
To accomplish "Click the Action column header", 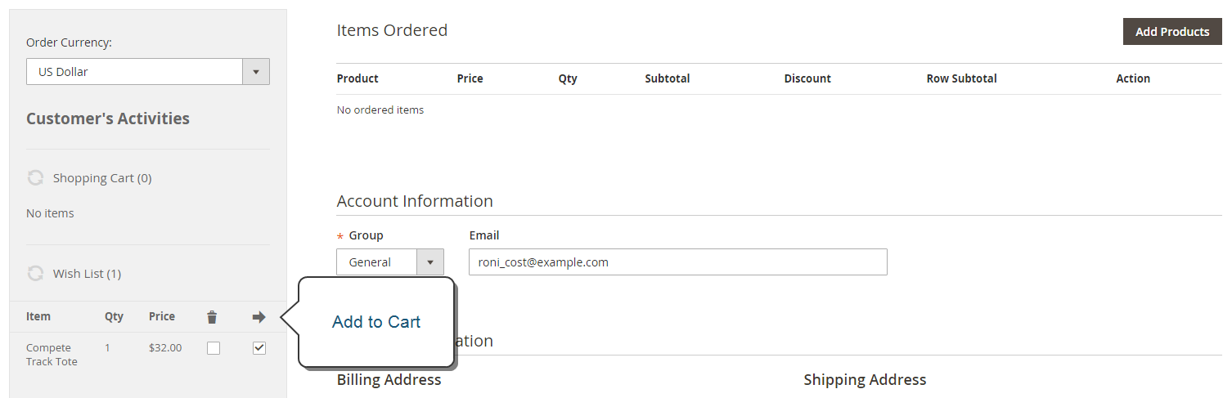I will tap(1133, 78).
